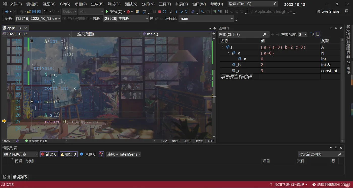The height and width of the screenshot is (188, 353).
Task: Click the Visual Studio logo icon
Action: pos(5,4)
